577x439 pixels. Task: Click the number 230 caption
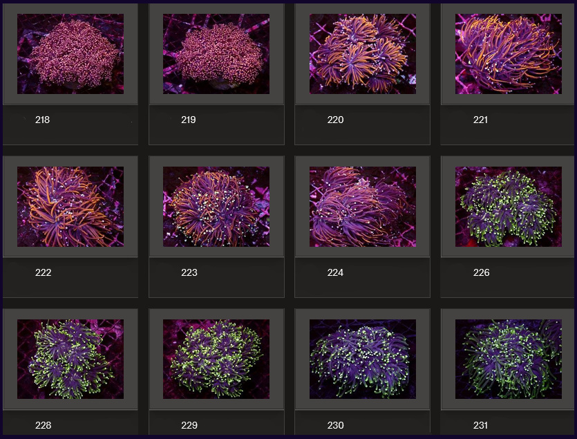point(335,425)
